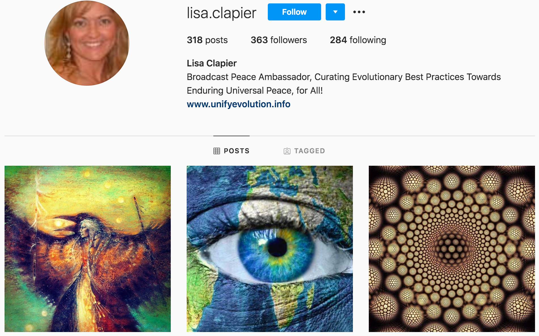Click the 318 posts count
The width and height of the screenshot is (539, 336).
click(x=207, y=40)
